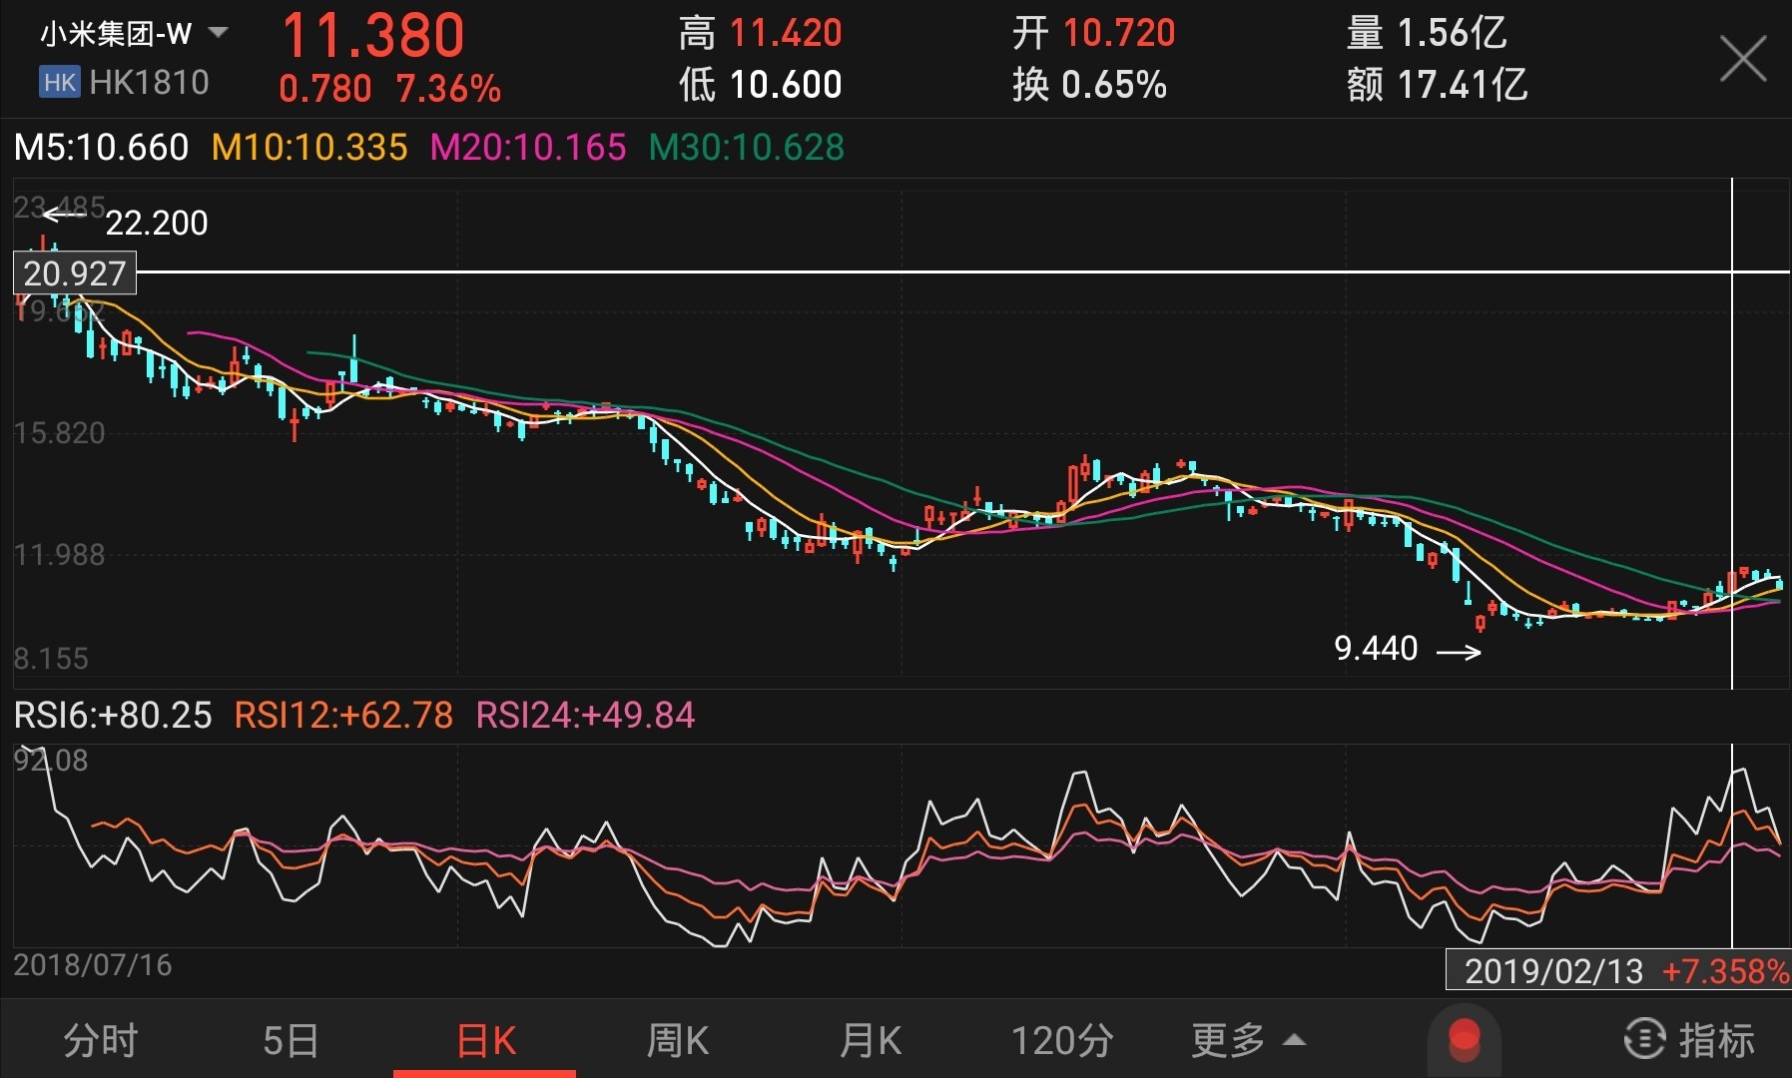Tap the red record dot icon
Image resolution: width=1792 pixels, height=1078 pixels.
1464,1039
